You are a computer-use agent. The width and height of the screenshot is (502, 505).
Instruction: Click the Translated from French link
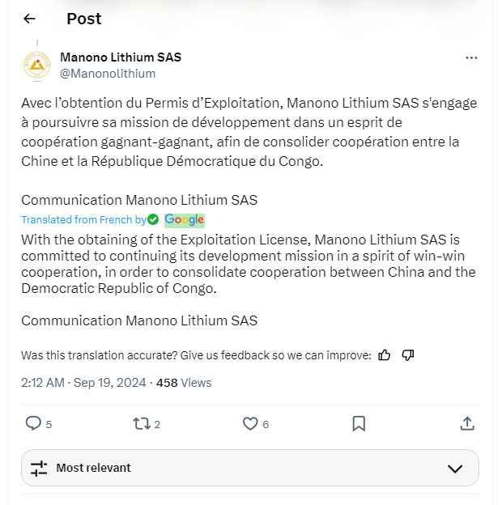83,219
